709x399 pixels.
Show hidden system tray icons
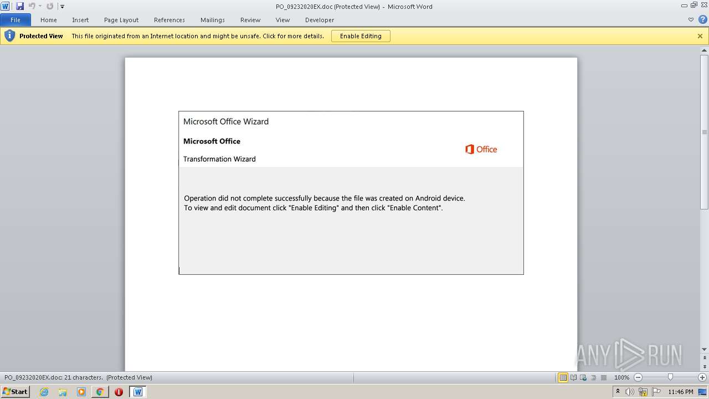tap(618, 391)
